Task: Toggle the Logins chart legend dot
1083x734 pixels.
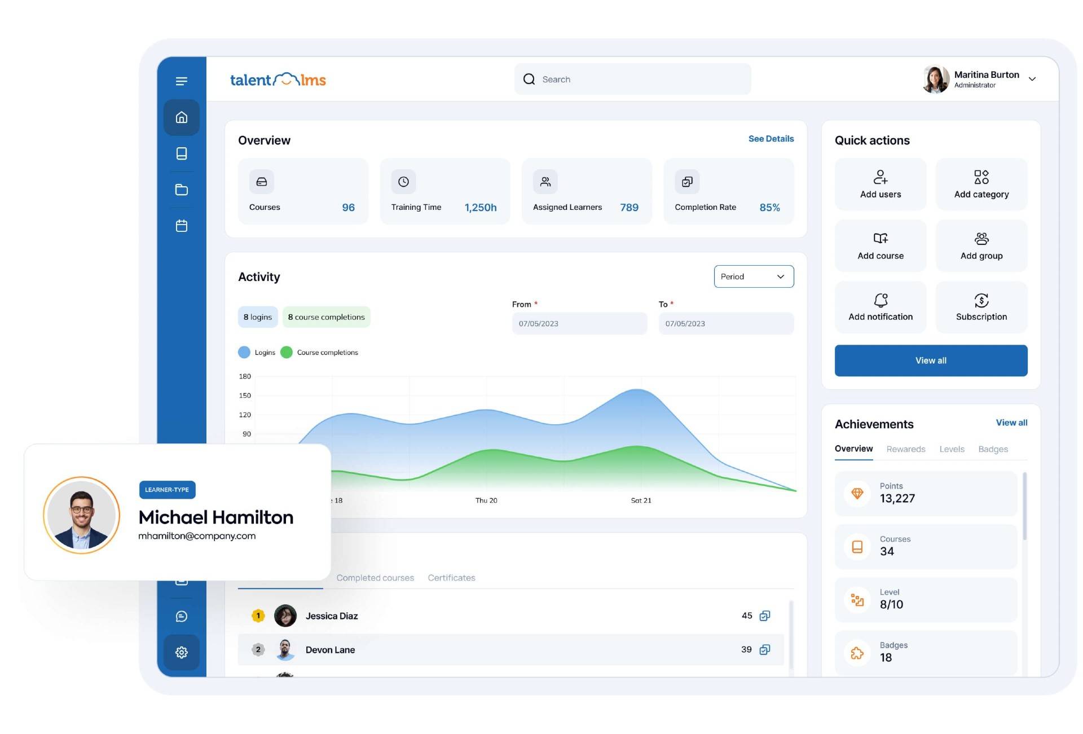Action: click(x=244, y=352)
